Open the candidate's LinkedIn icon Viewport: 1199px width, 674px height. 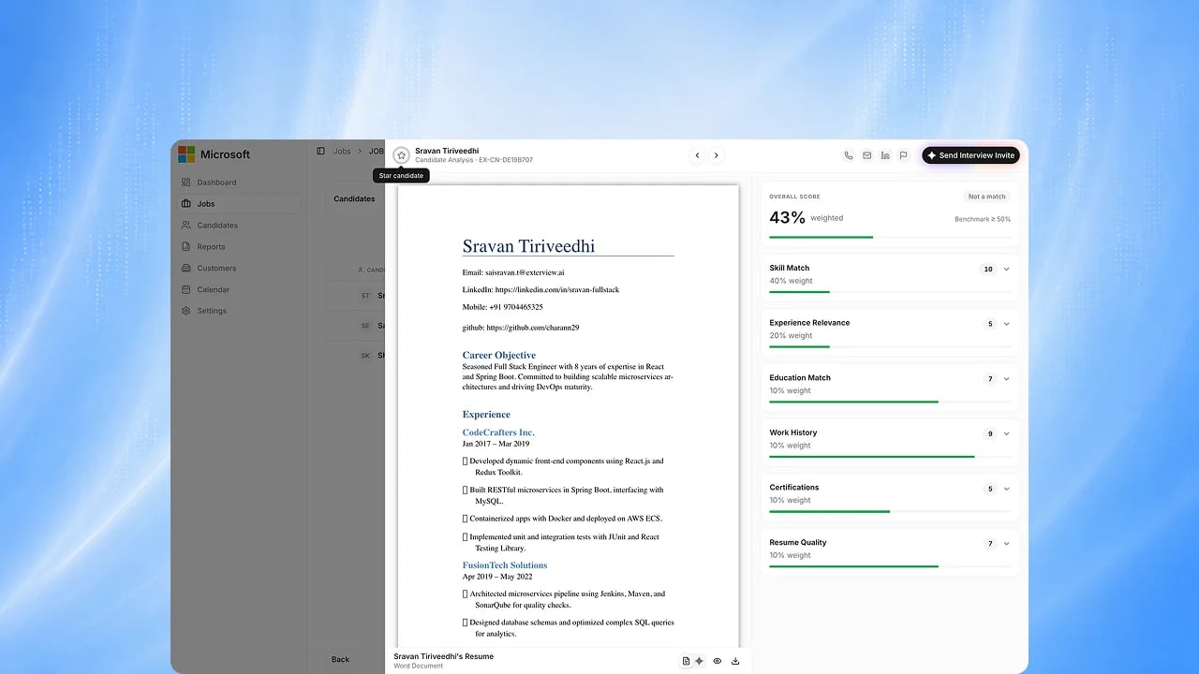[x=885, y=155]
